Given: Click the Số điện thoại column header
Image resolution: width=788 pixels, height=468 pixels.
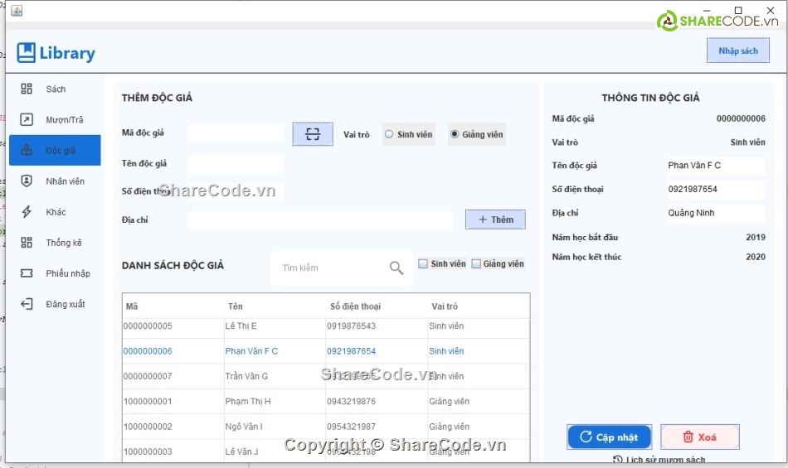Looking at the screenshot, I should 377,306.
